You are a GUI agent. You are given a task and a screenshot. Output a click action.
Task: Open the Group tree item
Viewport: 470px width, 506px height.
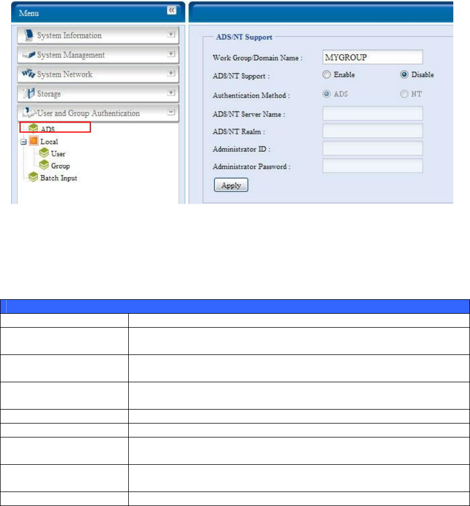pos(60,166)
